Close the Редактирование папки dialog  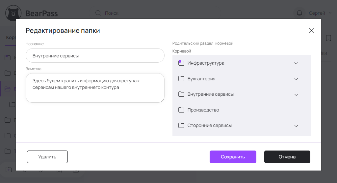[311, 30]
